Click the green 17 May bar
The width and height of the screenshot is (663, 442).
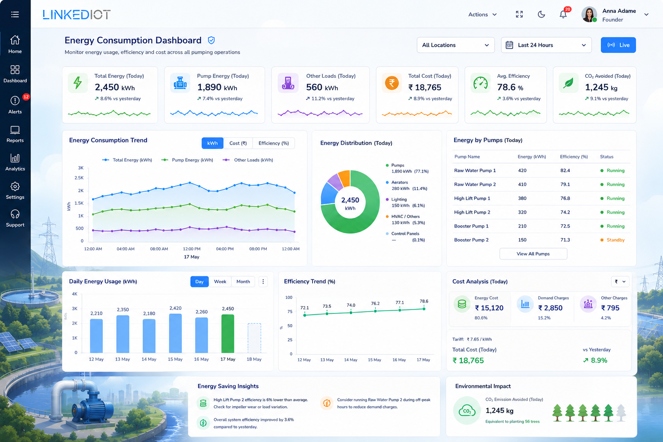[227, 334]
